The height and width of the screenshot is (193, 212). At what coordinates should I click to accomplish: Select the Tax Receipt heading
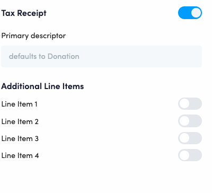click(24, 13)
